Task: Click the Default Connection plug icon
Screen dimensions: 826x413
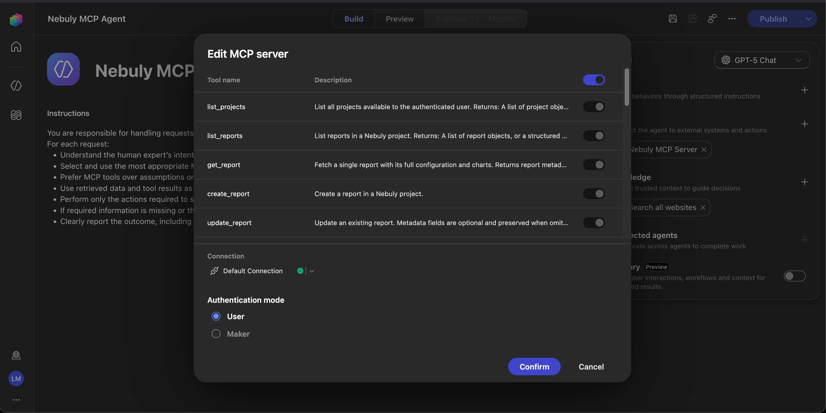Action: 214,271
